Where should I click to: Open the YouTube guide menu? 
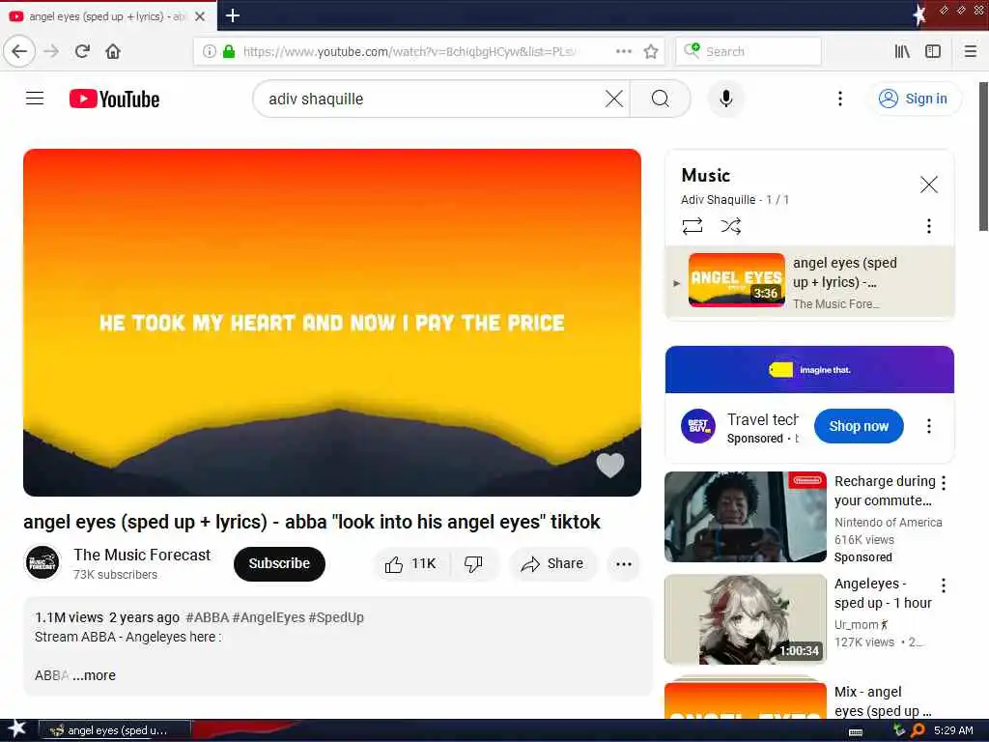(x=35, y=99)
